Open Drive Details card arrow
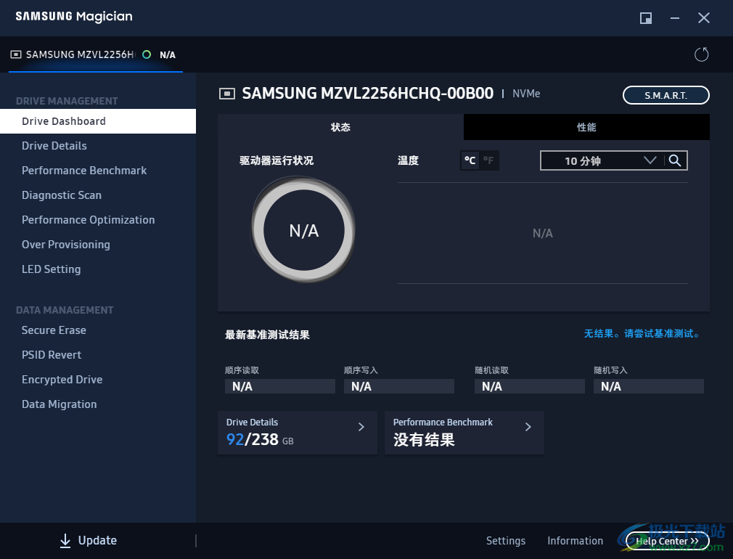 (x=361, y=427)
